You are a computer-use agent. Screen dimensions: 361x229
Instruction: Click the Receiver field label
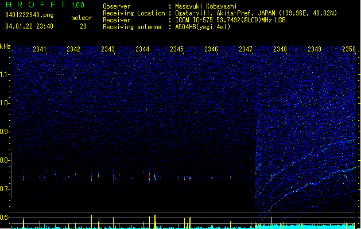(x=117, y=20)
